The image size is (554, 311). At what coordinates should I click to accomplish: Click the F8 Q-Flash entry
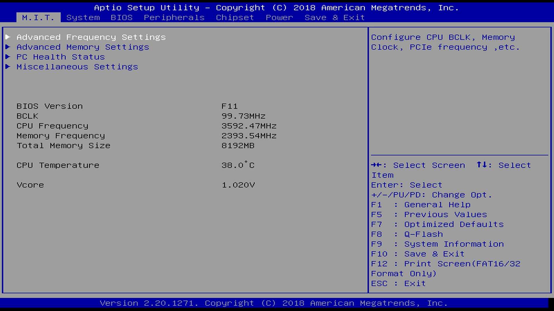[x=407, y=234]
